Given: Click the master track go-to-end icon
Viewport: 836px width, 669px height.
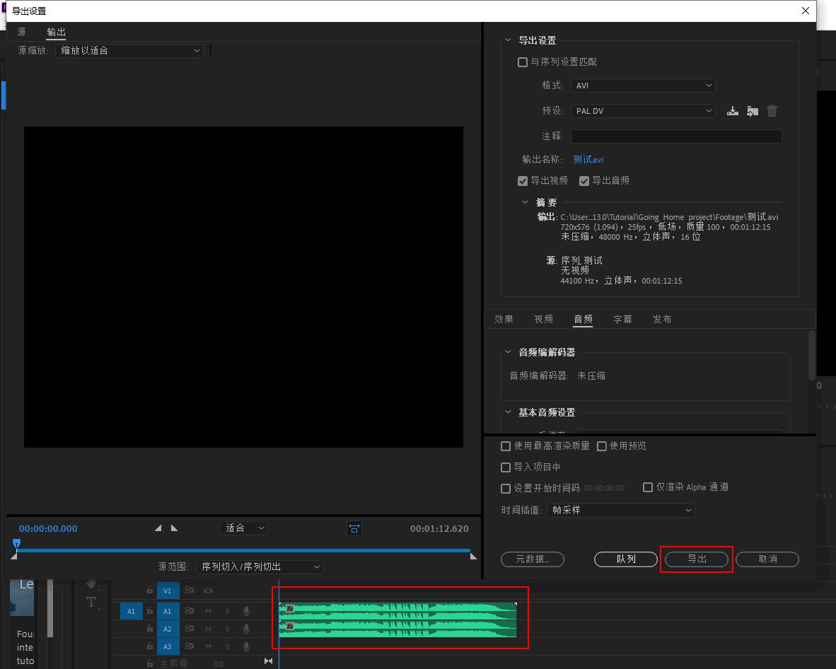Looking at the screenshot, I should click(268, 661).
